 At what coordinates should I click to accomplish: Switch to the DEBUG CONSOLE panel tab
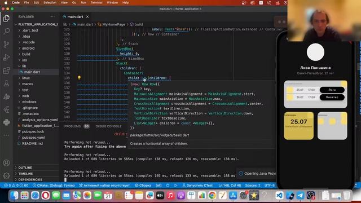click(x=108, y=126)
